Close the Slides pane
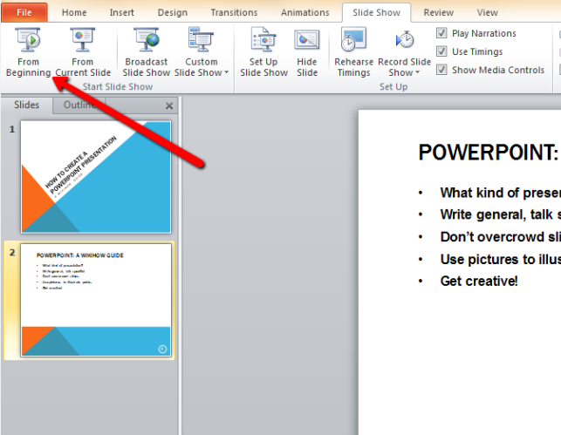The height and width of the screenshot is (435, 561). pyautogui.click(x=169, y=105)
